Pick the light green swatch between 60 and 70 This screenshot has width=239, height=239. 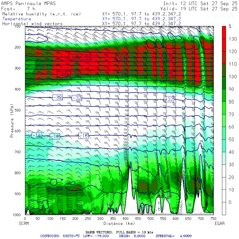(x=224, y=121)
